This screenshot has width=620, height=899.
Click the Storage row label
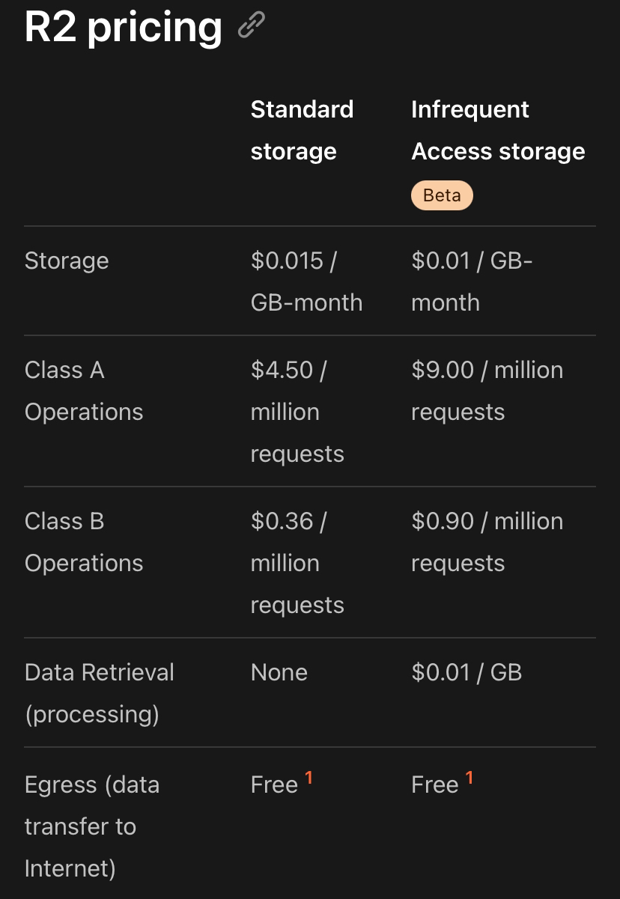click(67, 260)
